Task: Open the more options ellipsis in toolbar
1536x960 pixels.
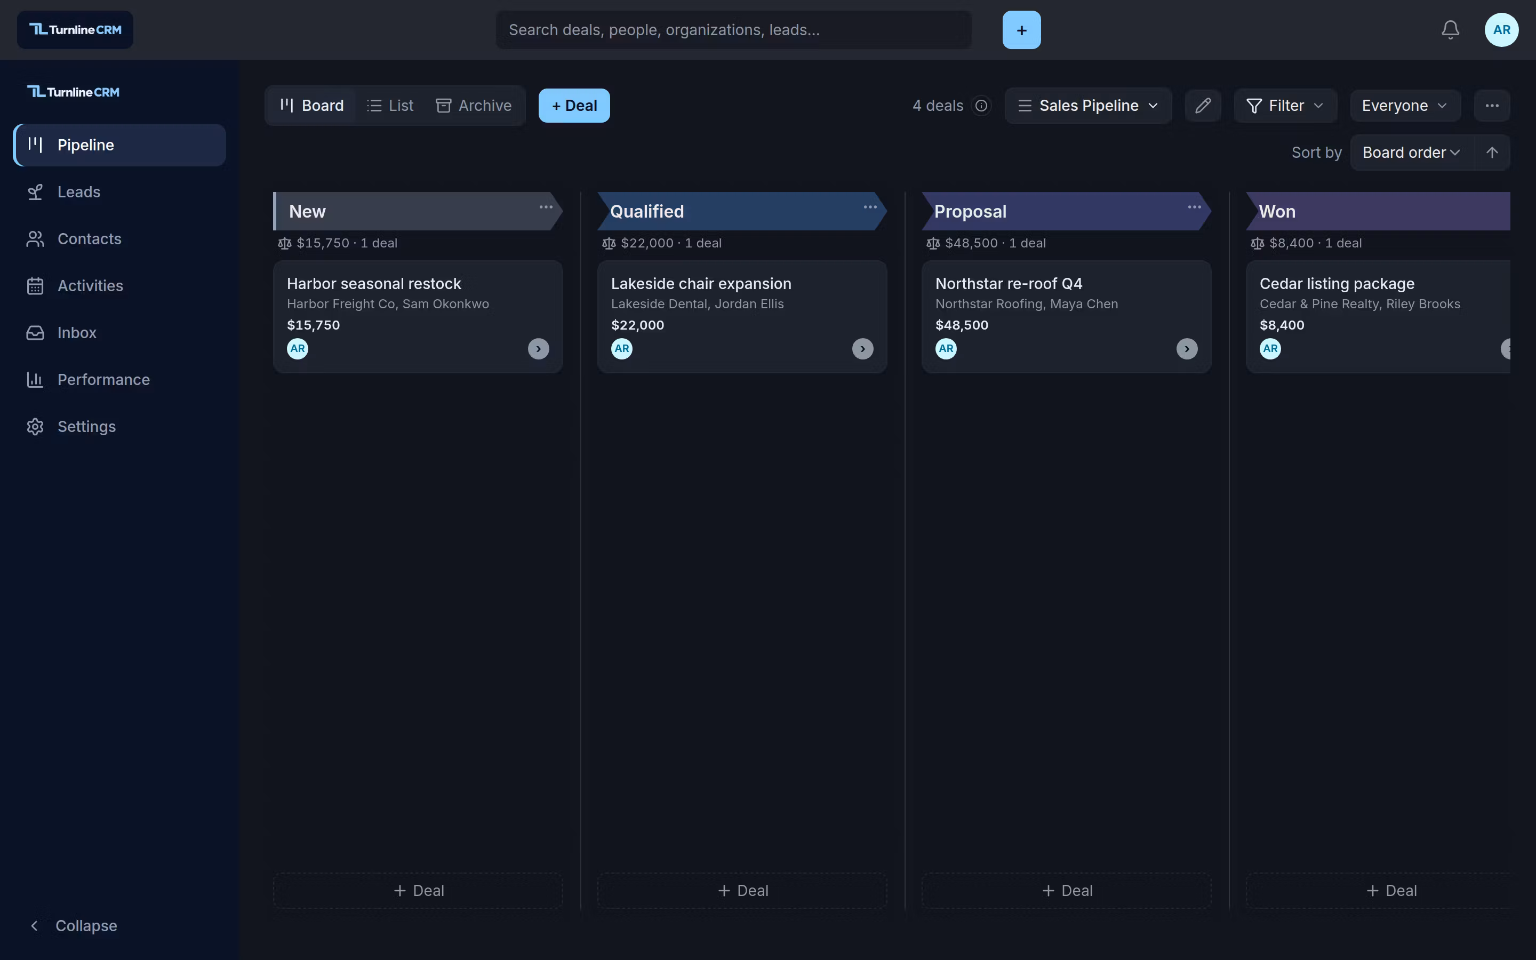Action: click(x=1492, y=106)
